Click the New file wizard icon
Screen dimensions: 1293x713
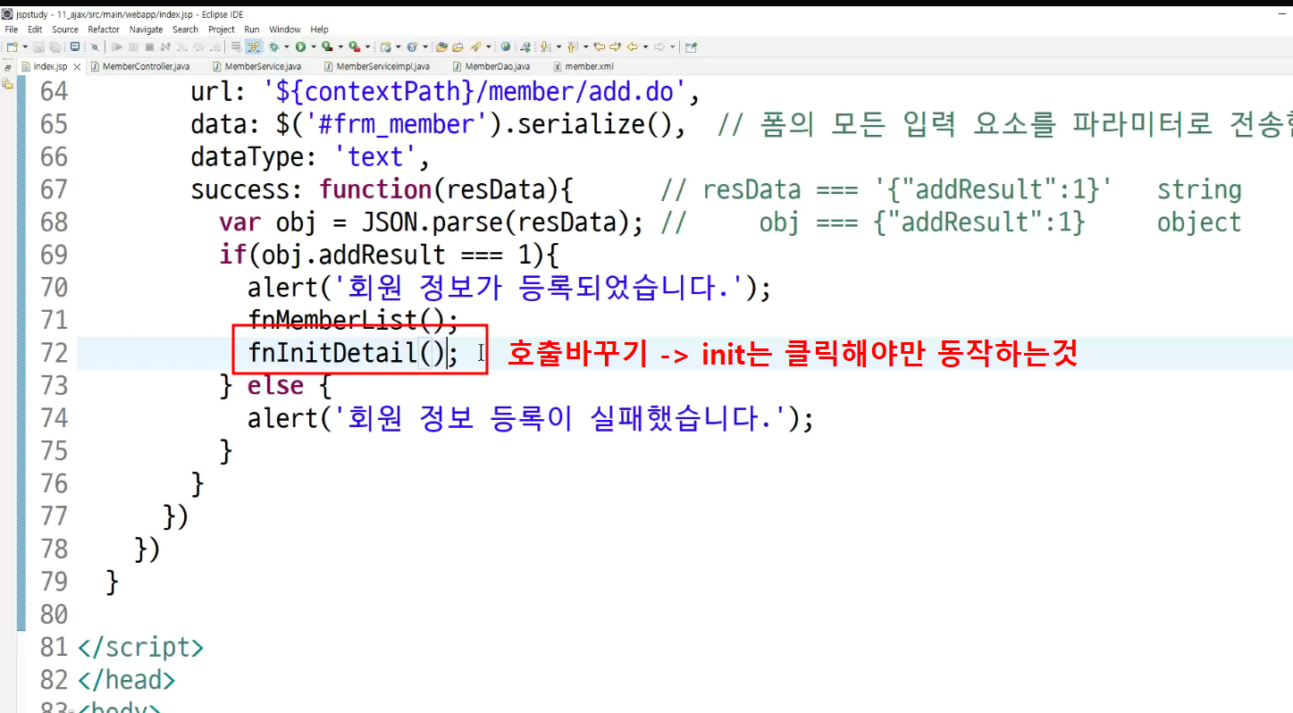(x=12, y=46)
